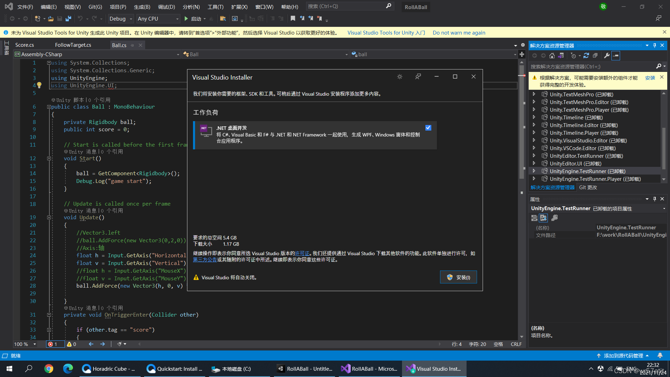The width and height of the screenshot is (670, 377).
Task: Expand the UnityEngine.TestRunner tree node
Action: click(x=534, y=171)
